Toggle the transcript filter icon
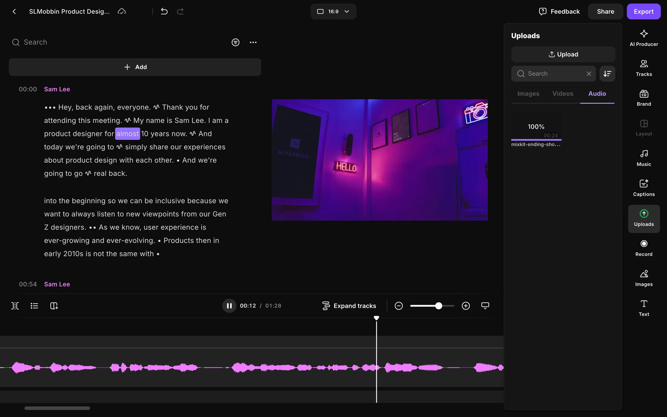The image size is (667, 417). pos(236,42)
